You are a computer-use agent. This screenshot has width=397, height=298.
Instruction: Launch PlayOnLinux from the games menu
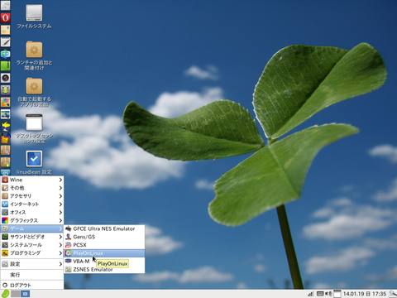point(104,253)
